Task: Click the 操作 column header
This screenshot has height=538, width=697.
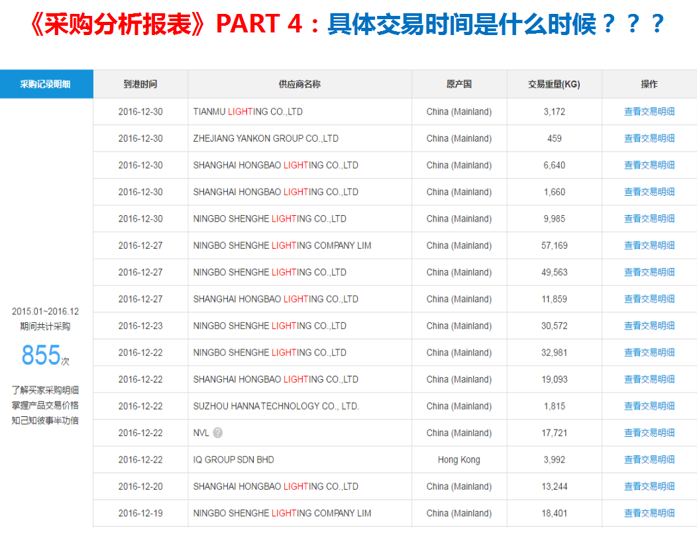Action: (x=649, y=84)
